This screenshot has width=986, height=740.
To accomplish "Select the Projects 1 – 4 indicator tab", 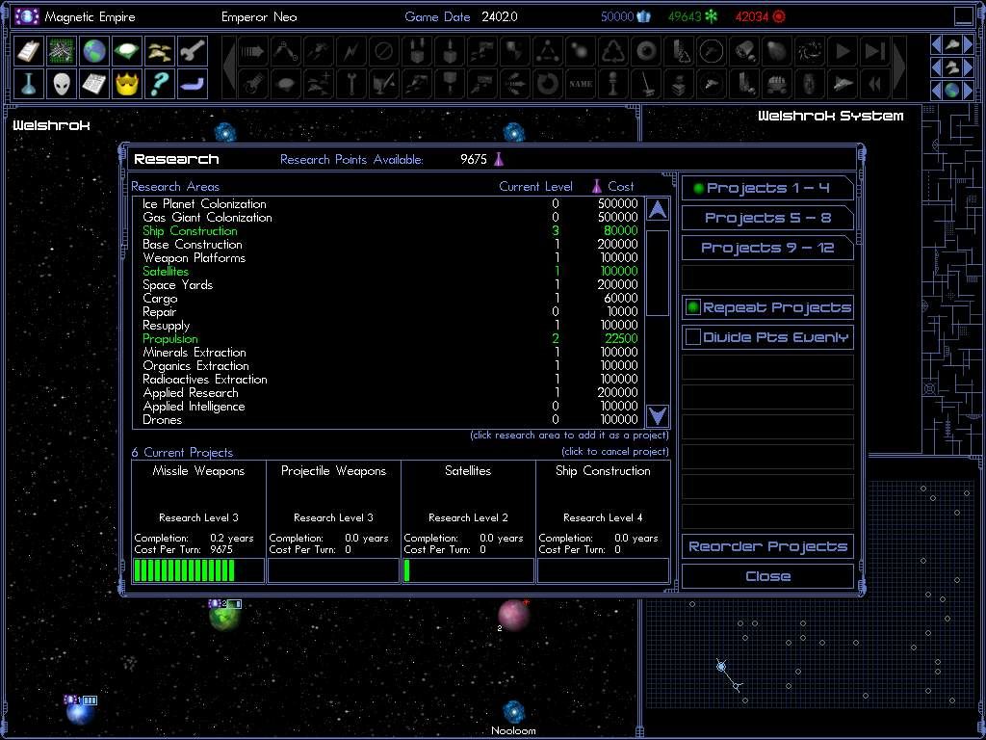I will coord(767,188).
